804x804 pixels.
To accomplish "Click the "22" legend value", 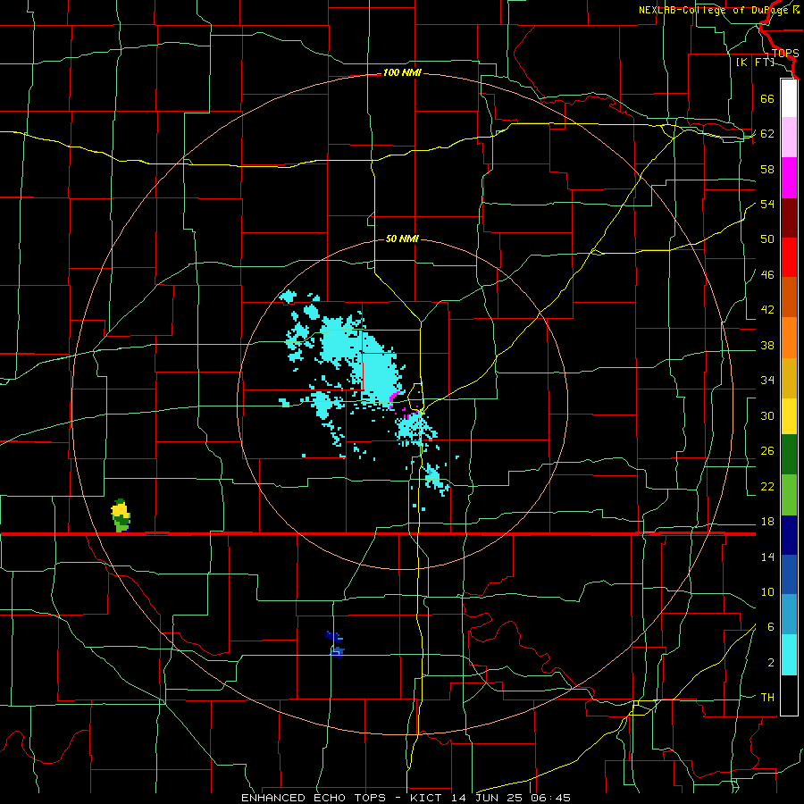I will (x=767, y=486).
